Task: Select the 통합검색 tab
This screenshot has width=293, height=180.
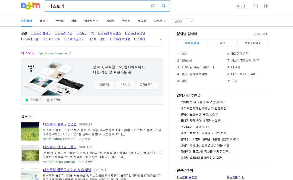Action: (x=26, y=21)
